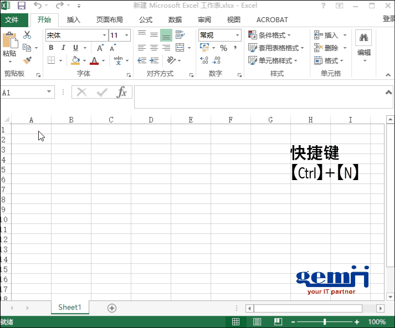Open the 公式 ribbon tab

click(x=146, y=19)
